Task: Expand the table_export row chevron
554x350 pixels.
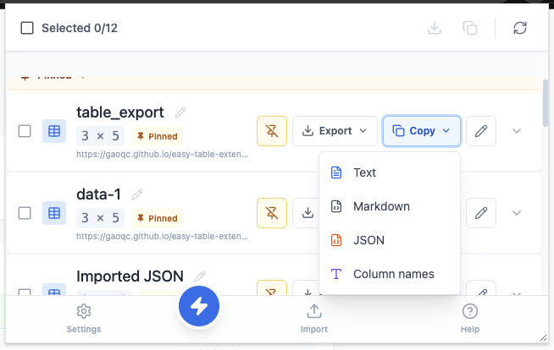Action: 517,131
